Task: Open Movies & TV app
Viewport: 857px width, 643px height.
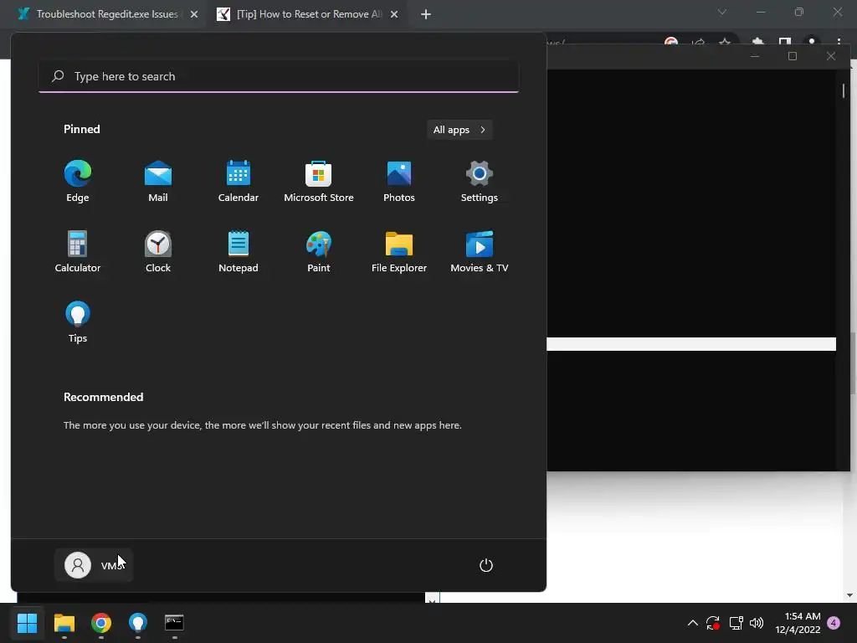Action: pos(480,251)
